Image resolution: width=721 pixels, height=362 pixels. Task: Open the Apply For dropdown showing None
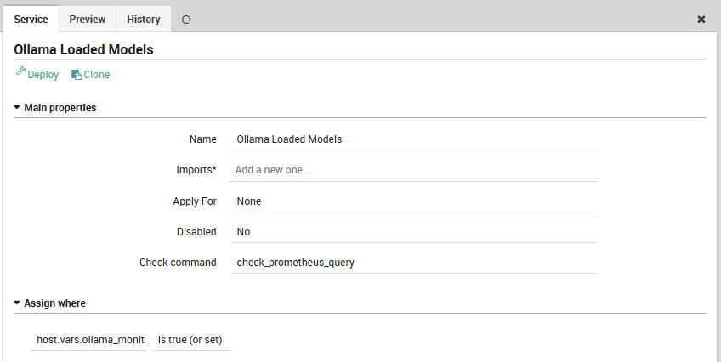(x=413, y=201)
